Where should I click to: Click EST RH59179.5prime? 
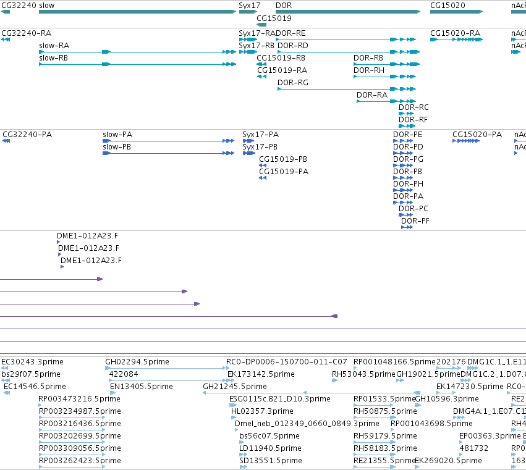[x=385, y=436]
